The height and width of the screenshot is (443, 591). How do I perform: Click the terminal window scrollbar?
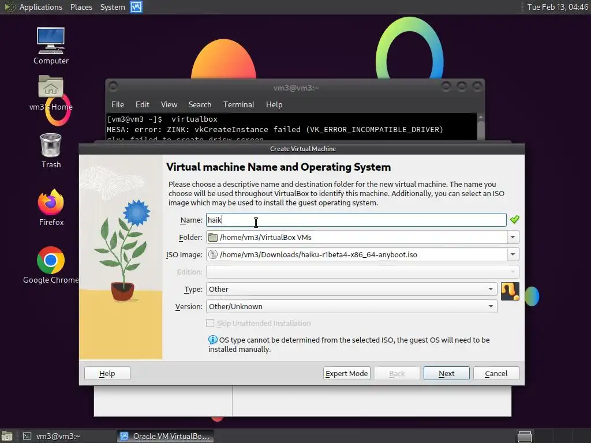(481, 127)
